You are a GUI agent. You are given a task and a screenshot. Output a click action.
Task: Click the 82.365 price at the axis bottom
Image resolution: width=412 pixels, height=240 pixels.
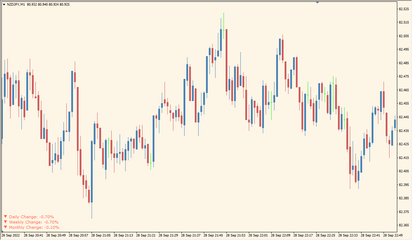click(404, 225)
